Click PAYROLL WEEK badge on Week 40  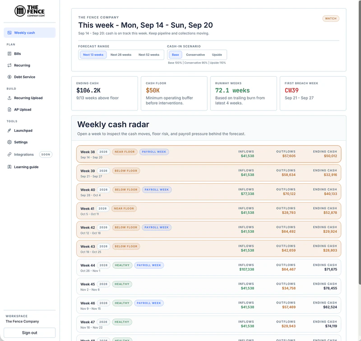click(157, 189)
